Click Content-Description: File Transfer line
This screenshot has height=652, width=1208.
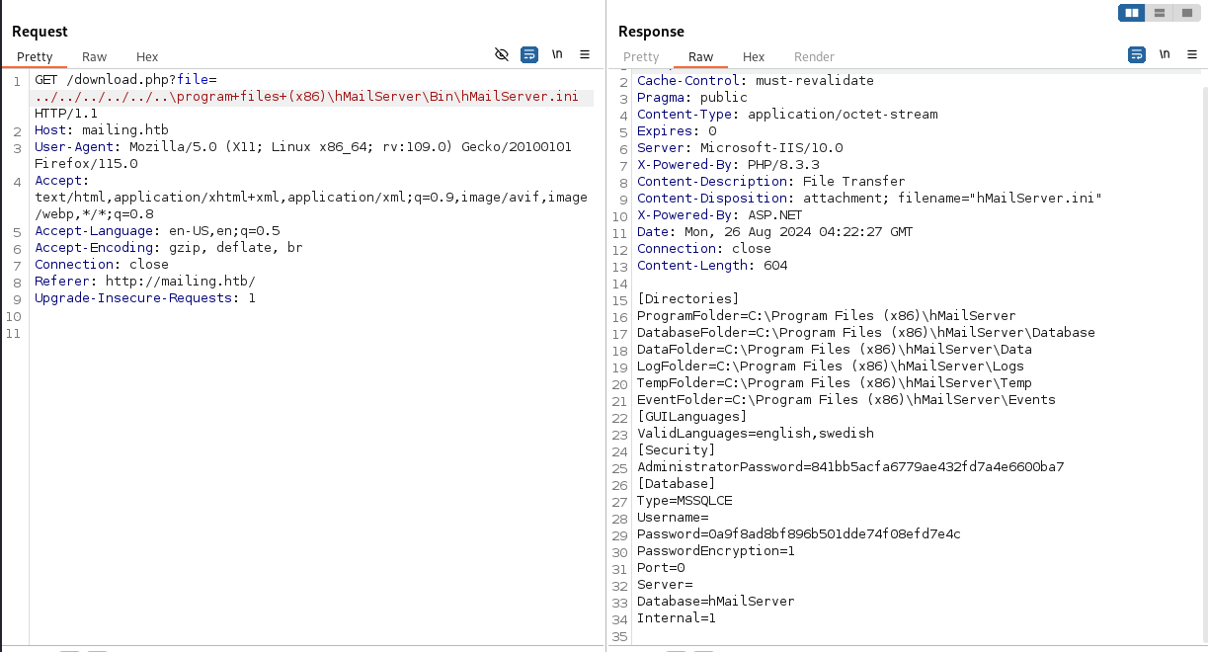pyautogui.click(x=771, y=182)
